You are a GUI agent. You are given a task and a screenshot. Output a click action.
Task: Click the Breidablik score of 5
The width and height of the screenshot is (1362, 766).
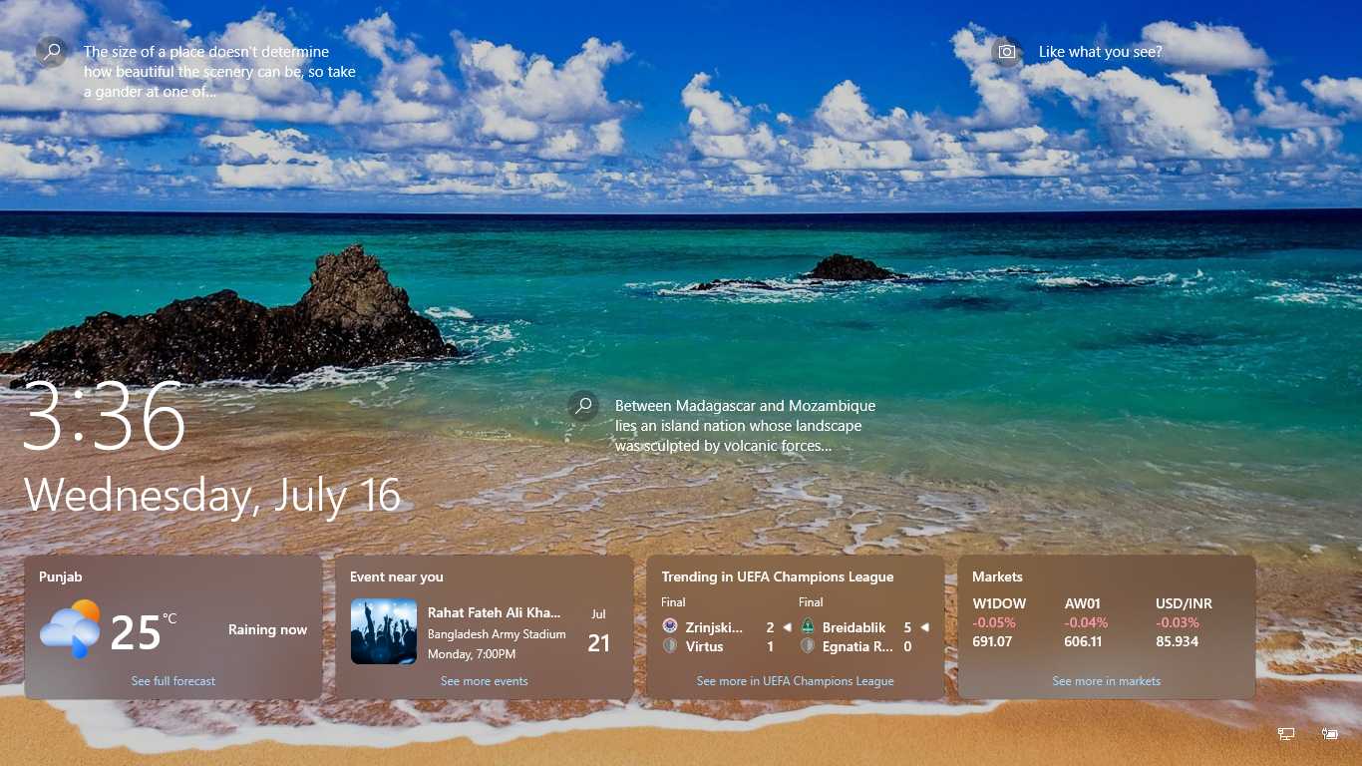[907, 627]
